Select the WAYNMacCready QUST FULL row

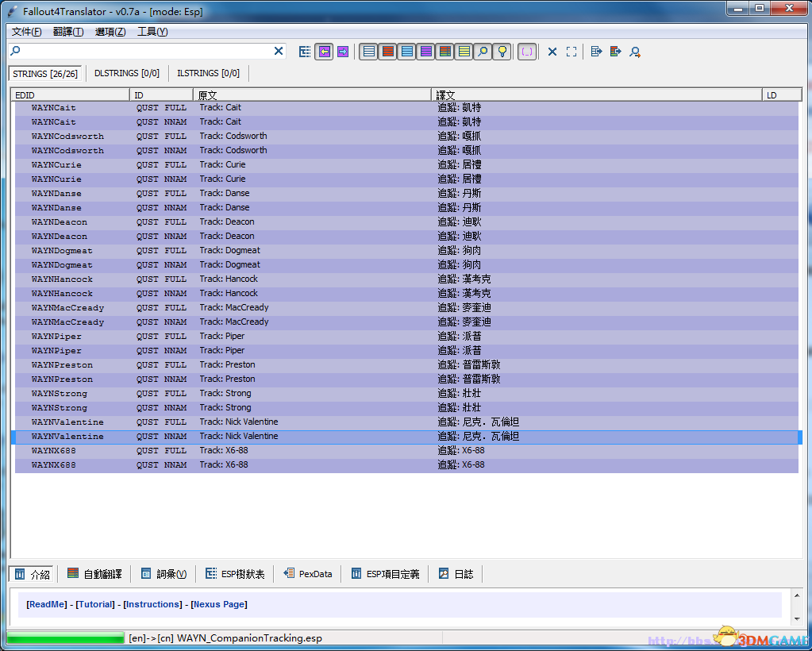point(406,307)
